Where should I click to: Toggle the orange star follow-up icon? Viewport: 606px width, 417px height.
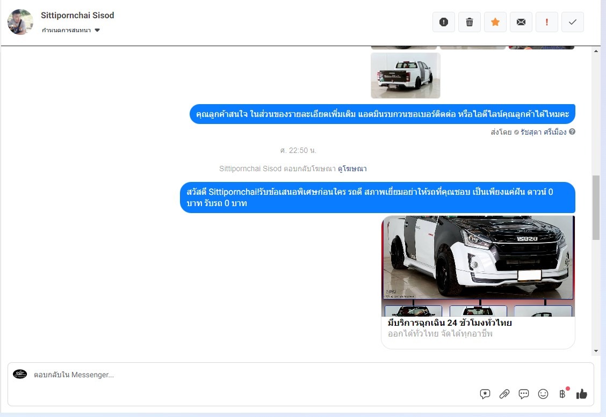pos(495,22)
